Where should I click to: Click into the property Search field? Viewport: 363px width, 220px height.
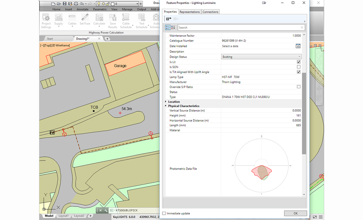(239, 27)
